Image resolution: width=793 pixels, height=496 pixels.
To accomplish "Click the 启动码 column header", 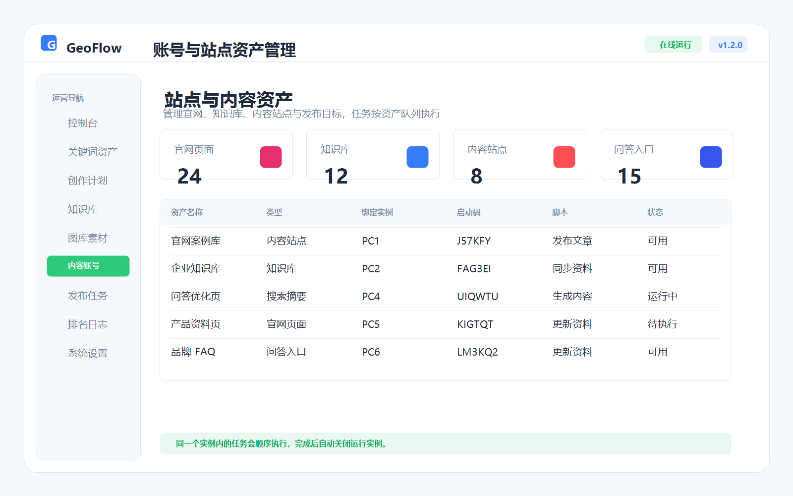I will pos(469,212).
